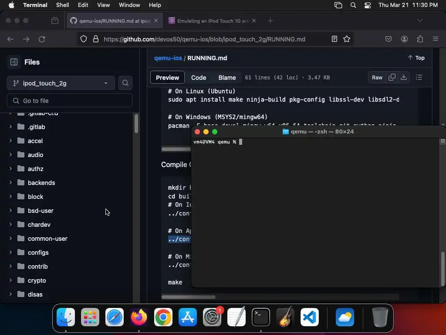Screen dimensions: 446x335
Task: Click the file tree vertical scrollbar
Action: click(x=136, y=123)
